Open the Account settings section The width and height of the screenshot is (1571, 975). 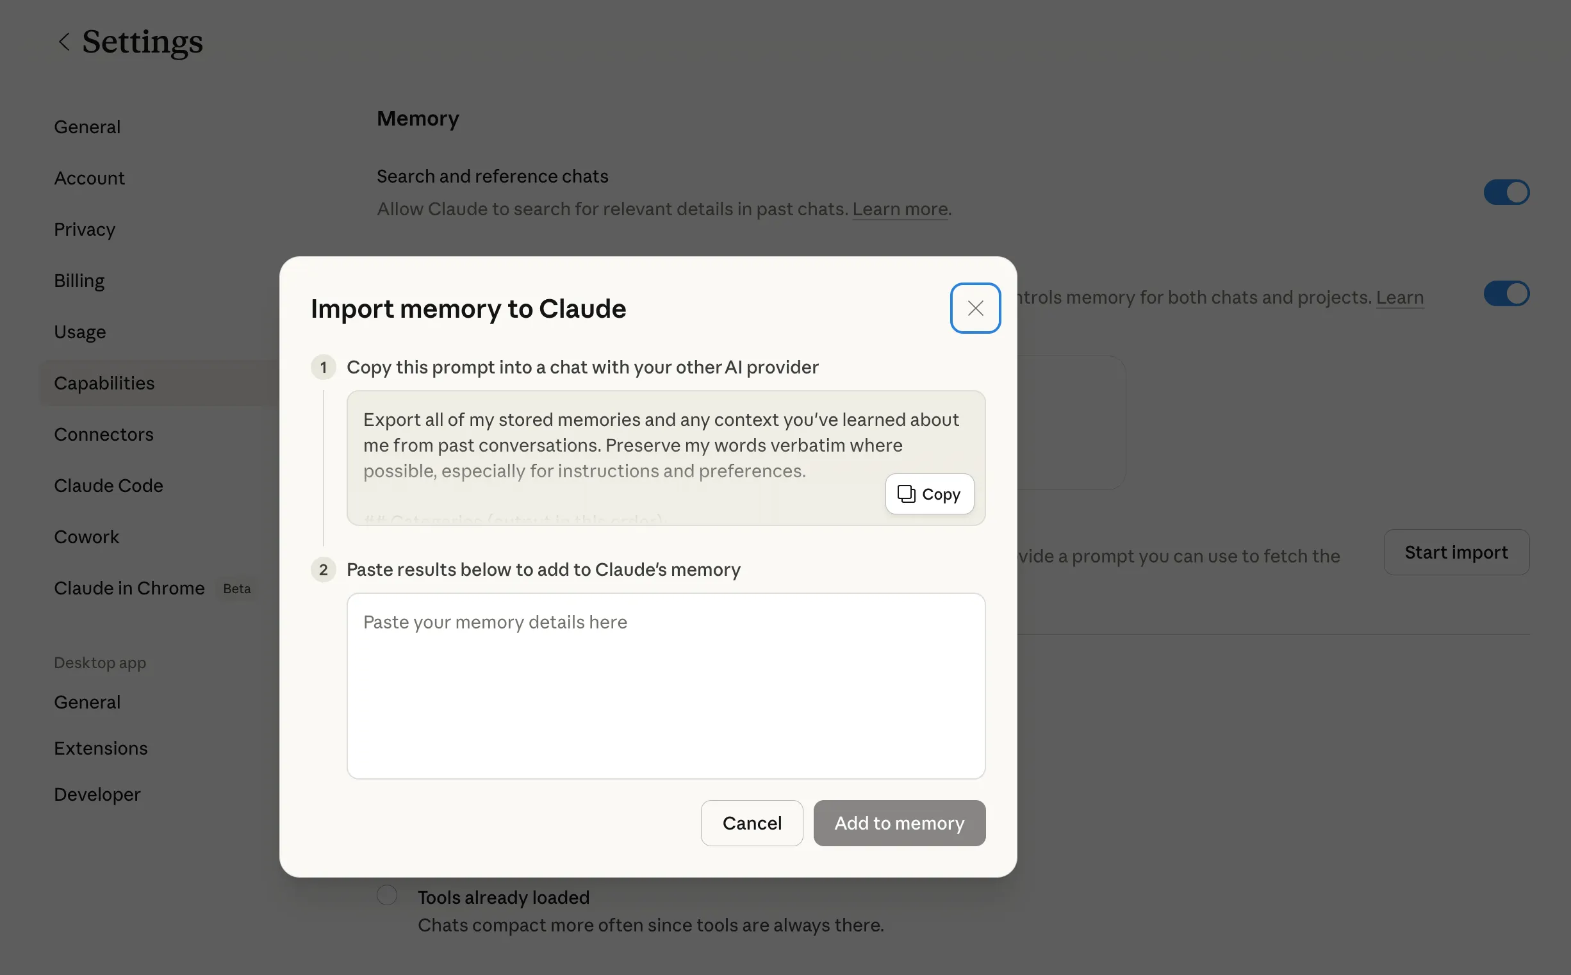(89, 178)
